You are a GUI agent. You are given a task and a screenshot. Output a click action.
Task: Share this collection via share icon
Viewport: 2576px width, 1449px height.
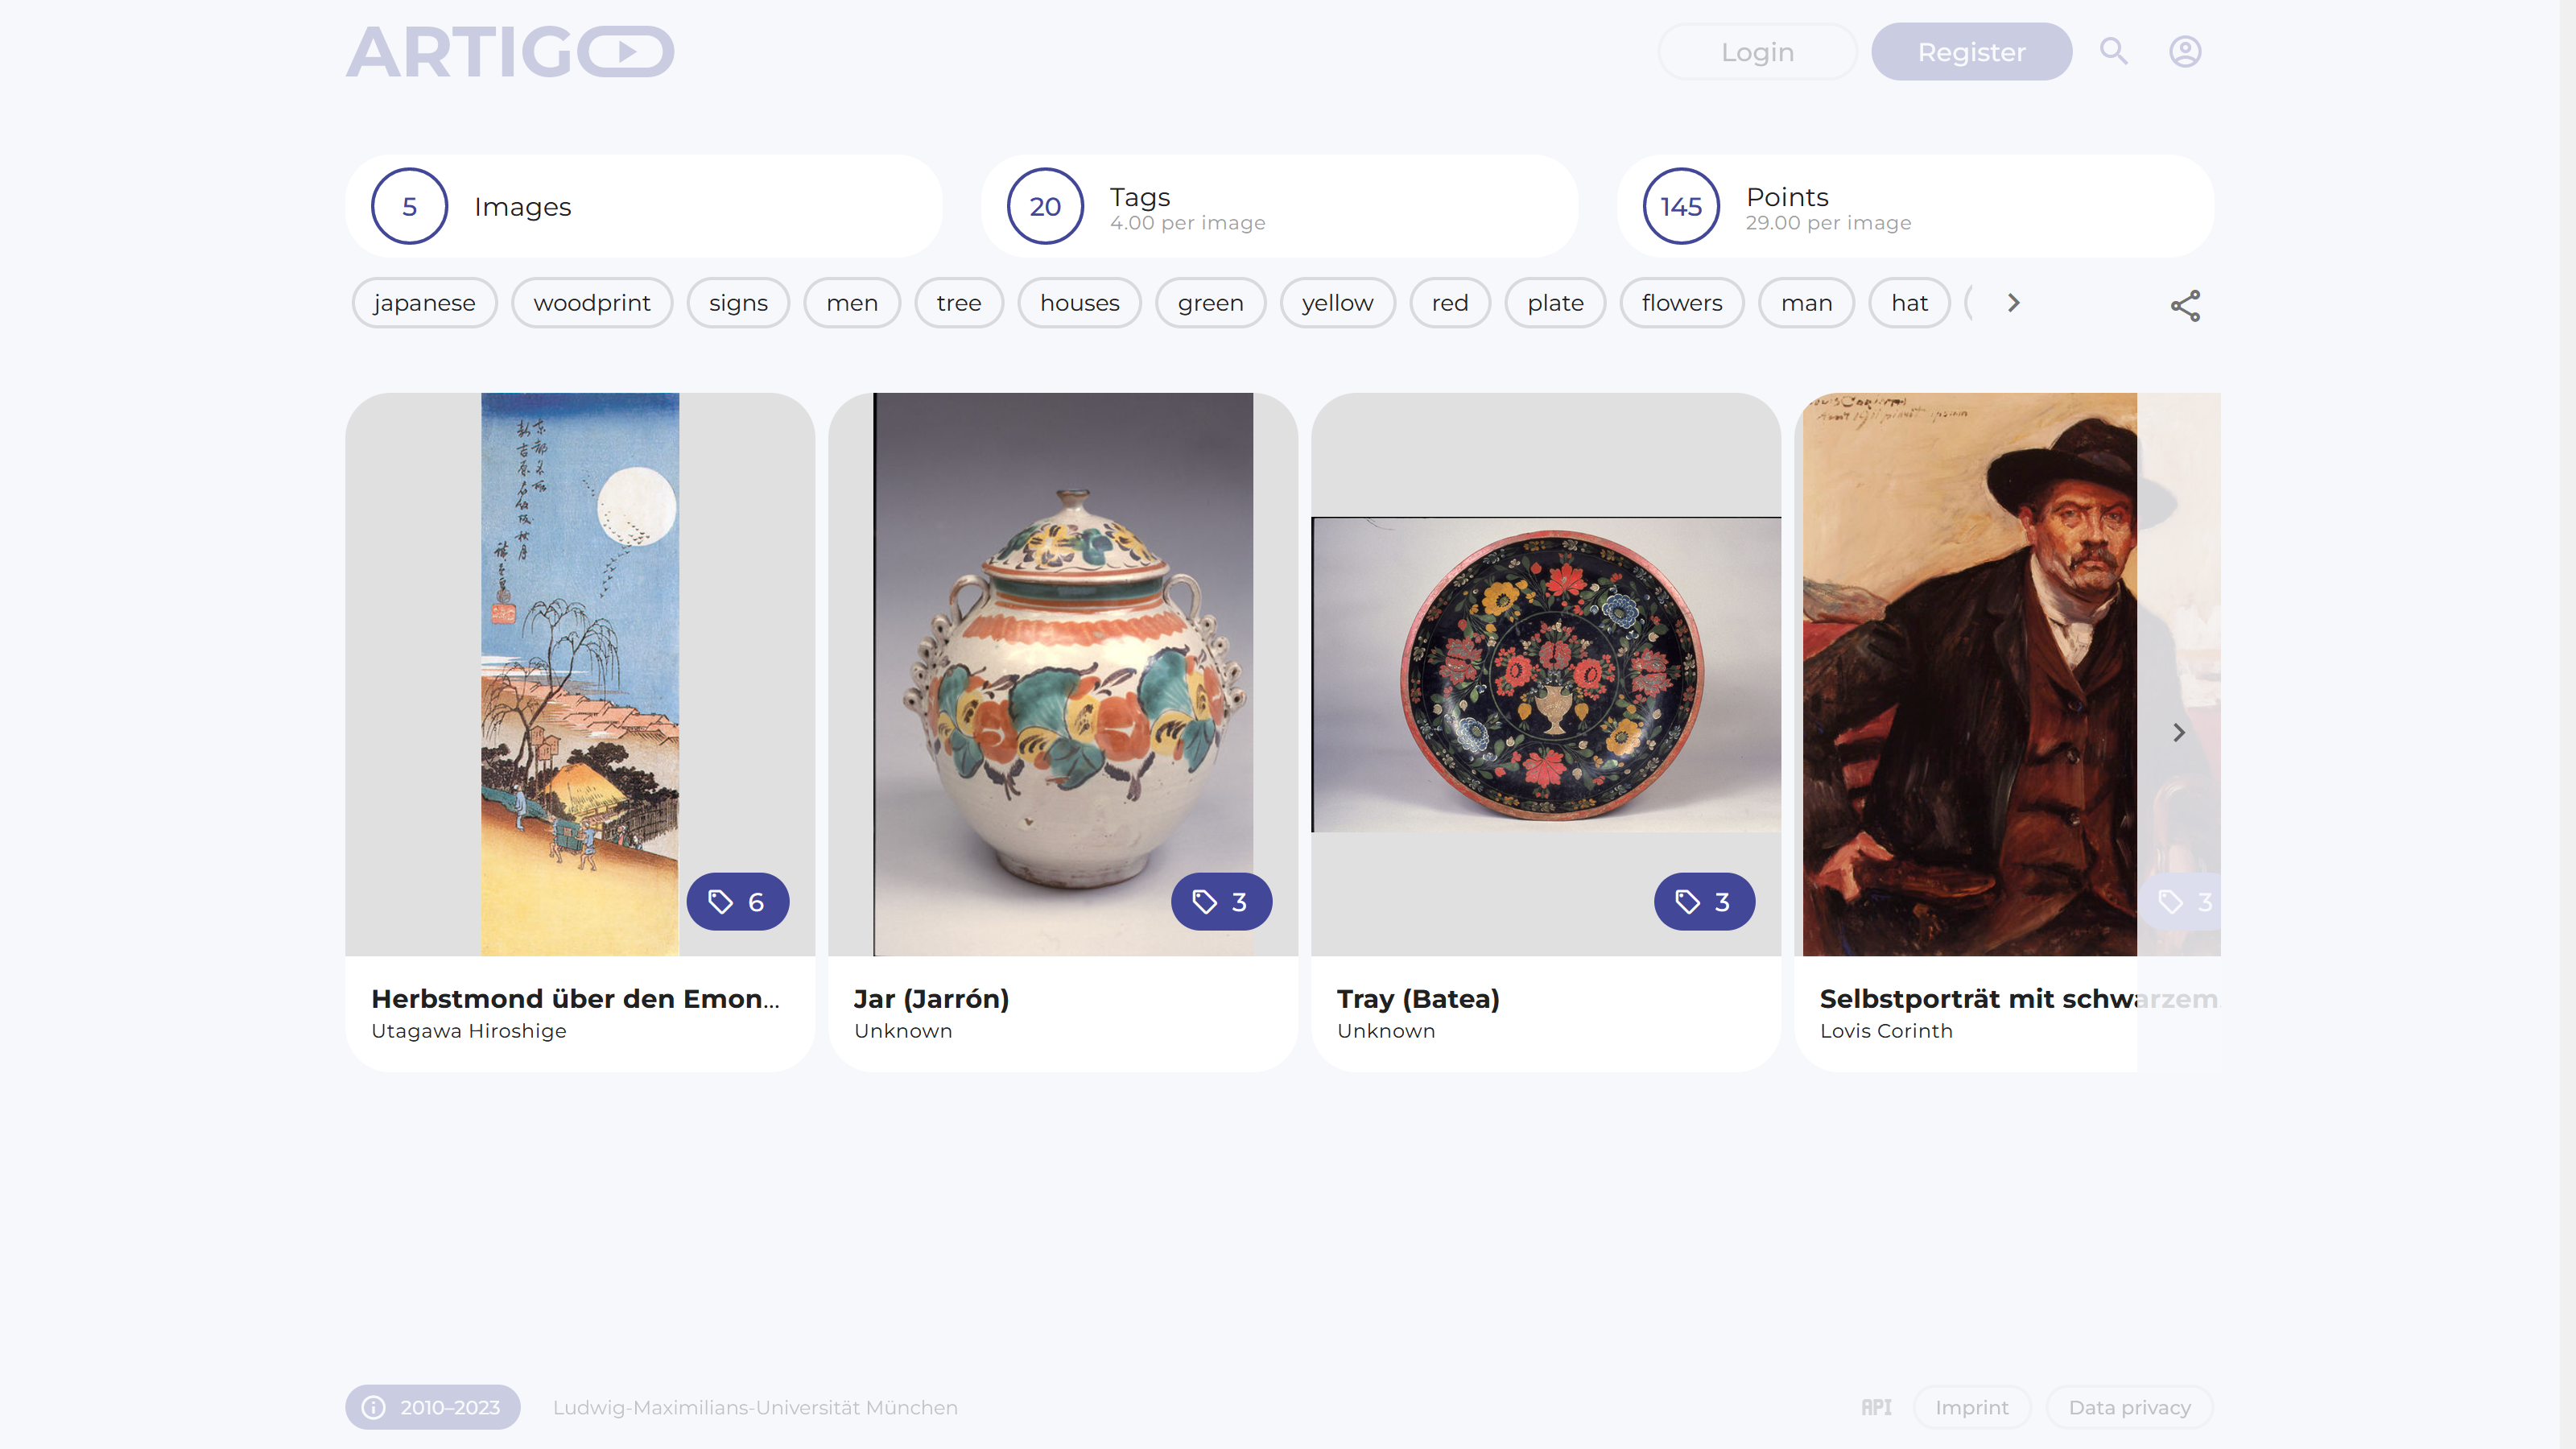pos(2185,305)
